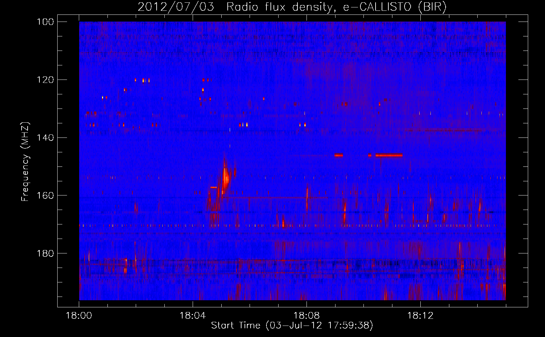Click the '160' frequency tick label
This screenshot has width=545, height=337.
click(45, 195)
